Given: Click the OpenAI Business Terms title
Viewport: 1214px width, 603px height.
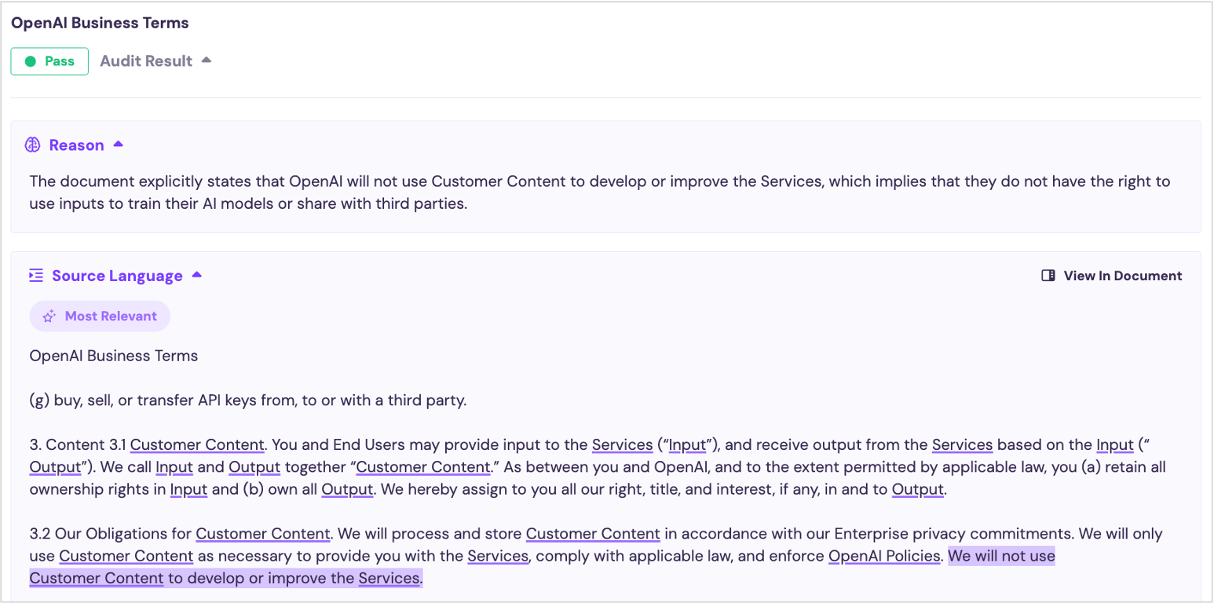Looking at the screenshot, I should point(100,23).
